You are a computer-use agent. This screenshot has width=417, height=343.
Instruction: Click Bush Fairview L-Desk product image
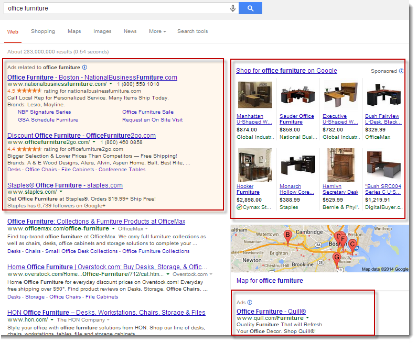click(383, 95)
